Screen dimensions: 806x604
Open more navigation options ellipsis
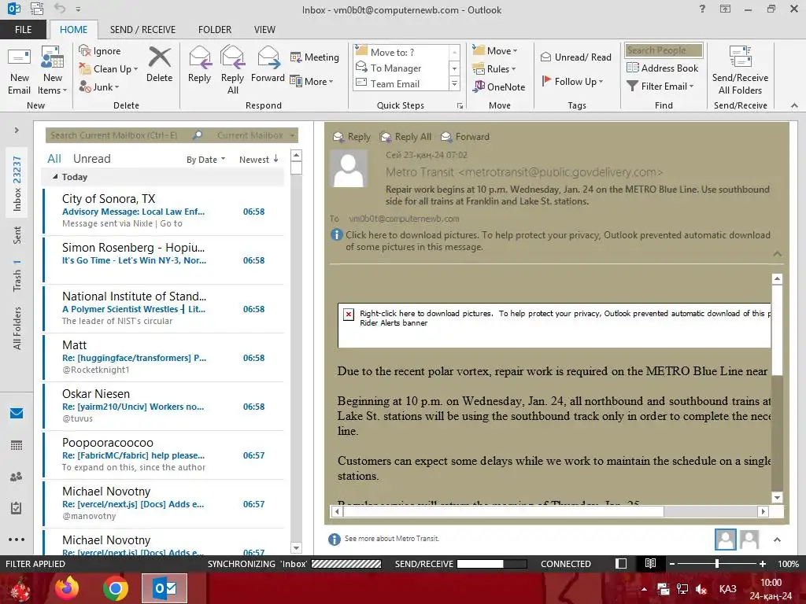point(17,540)
